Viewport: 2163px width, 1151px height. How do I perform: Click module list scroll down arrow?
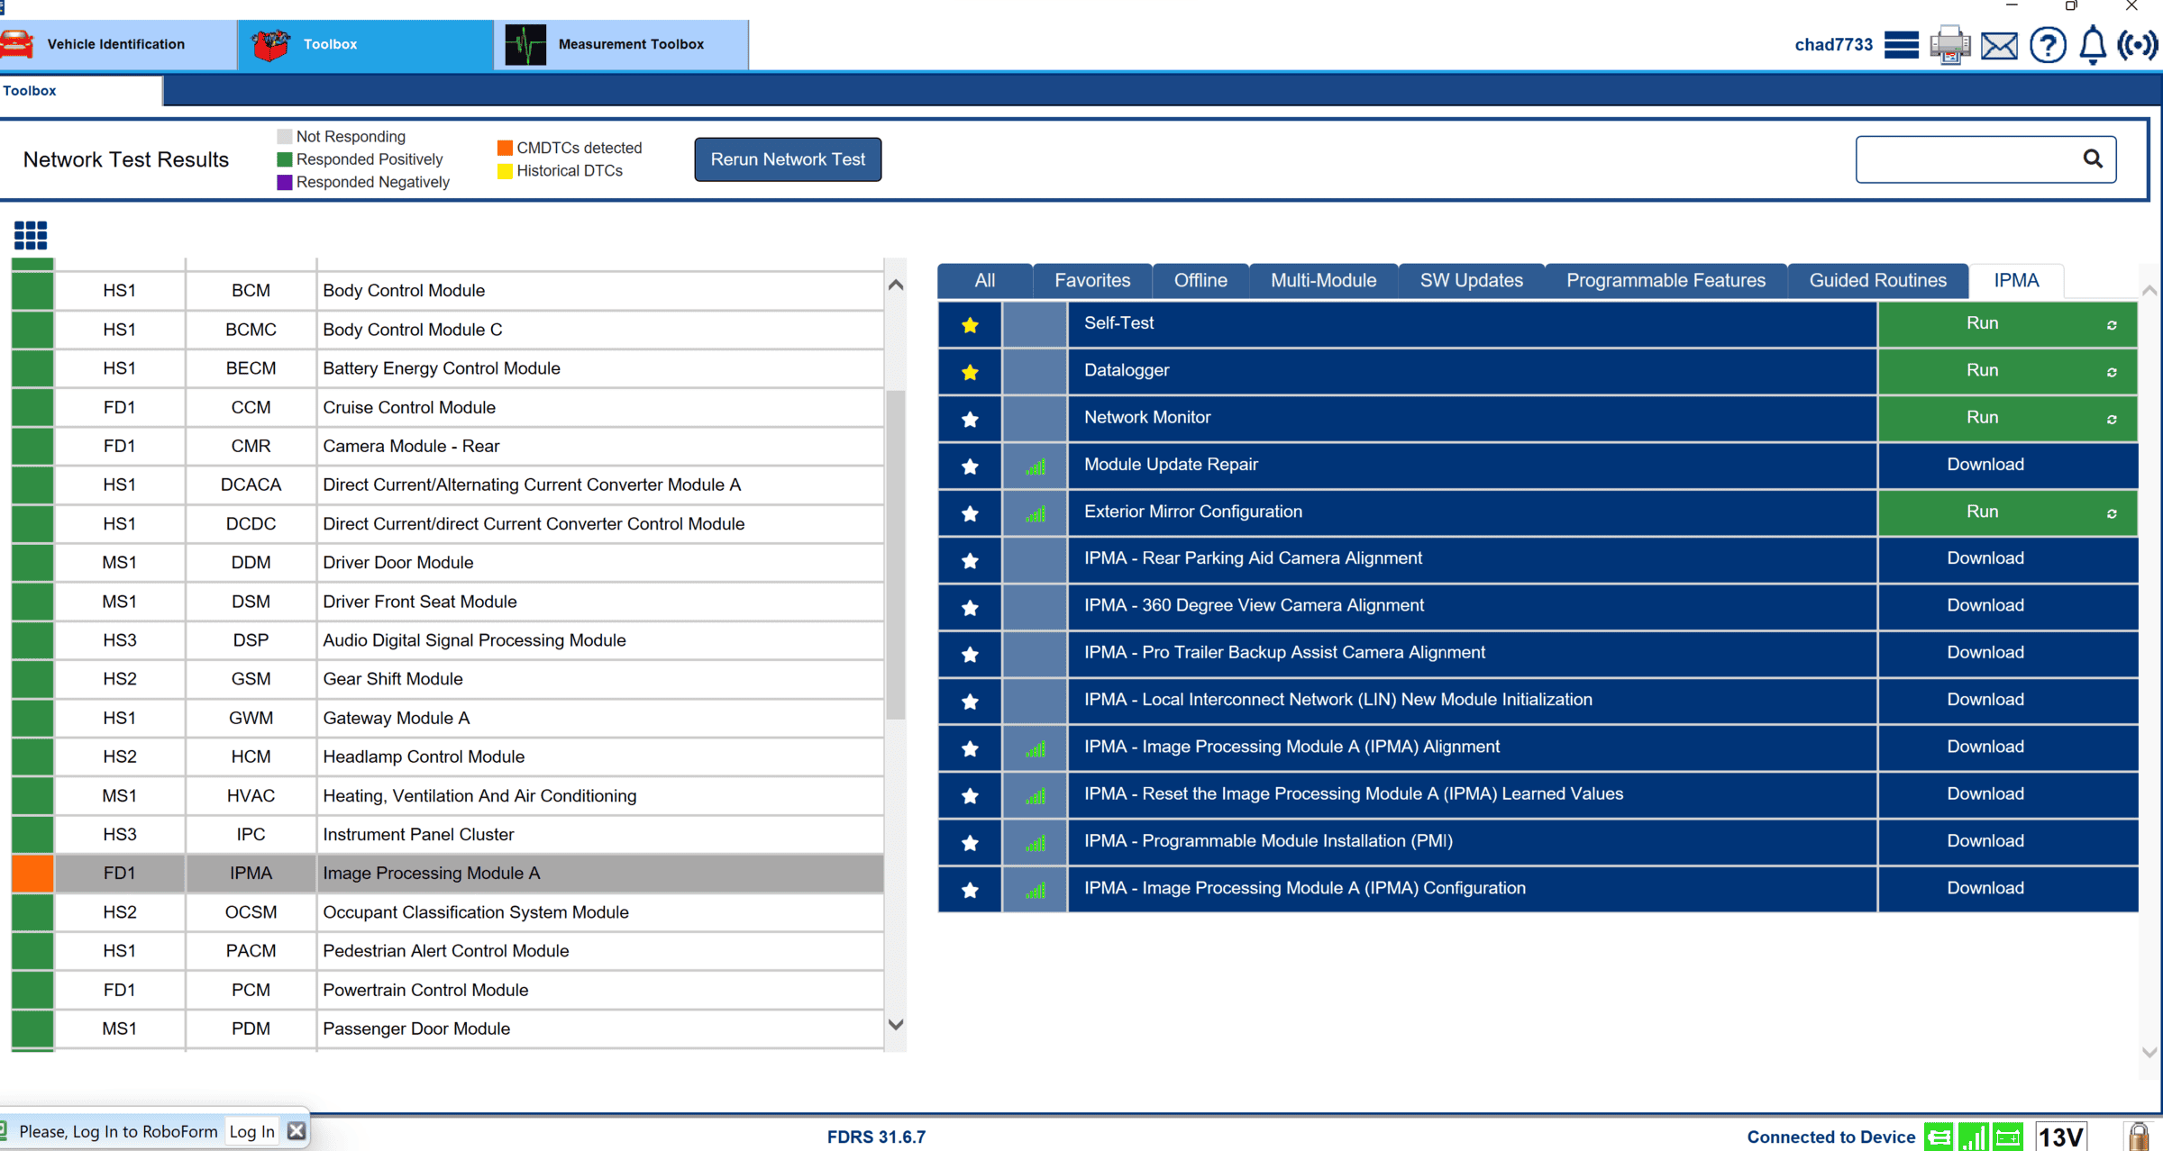pyautogui.click(x=896, y=1025)
